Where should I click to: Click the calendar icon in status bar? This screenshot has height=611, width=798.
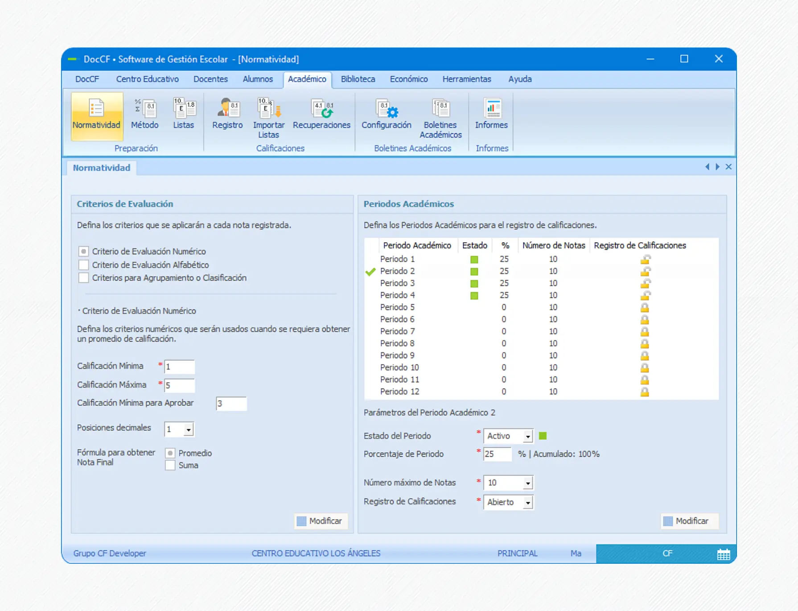point(723,554)
